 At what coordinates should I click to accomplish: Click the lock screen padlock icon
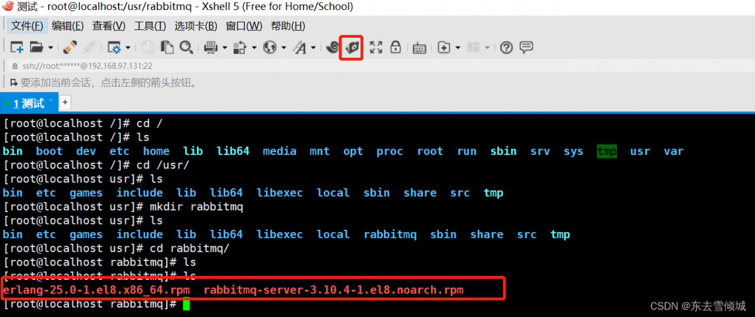pyautogui.click(x=395, y=48)
